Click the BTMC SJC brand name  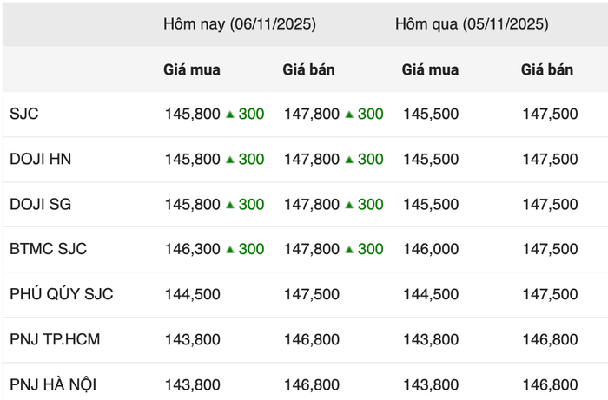pyautogui.click(x=48, y=249)
